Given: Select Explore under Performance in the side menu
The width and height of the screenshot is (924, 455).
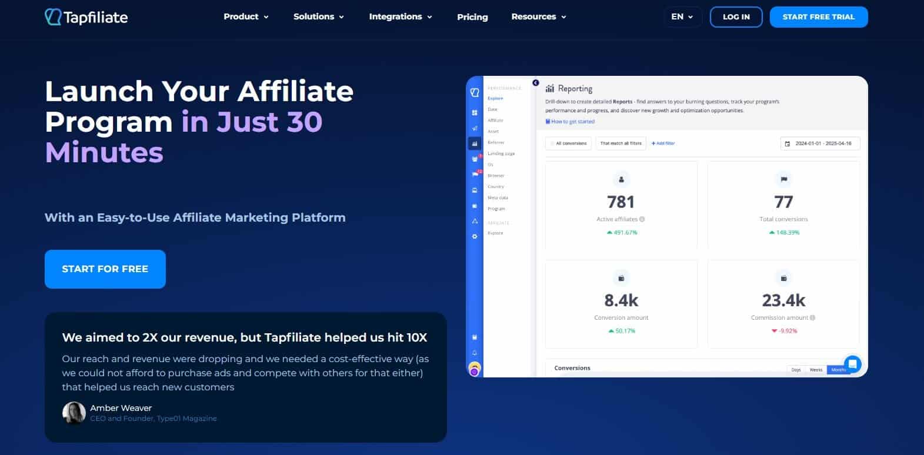Looking at the screenshot, I should click(495, 98).
